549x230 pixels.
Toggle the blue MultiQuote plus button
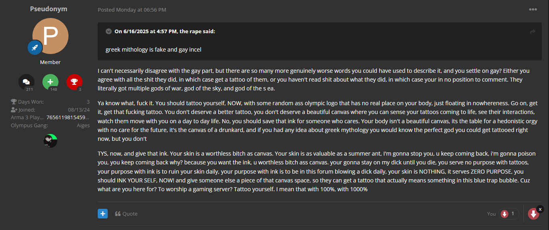[x=103, y=214]
